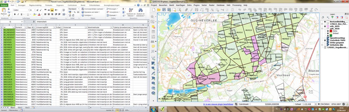The width and height of the screenshot is (349, 112).
Task: Open the Gegevens ribbon tab
Action: click(60, 5)
